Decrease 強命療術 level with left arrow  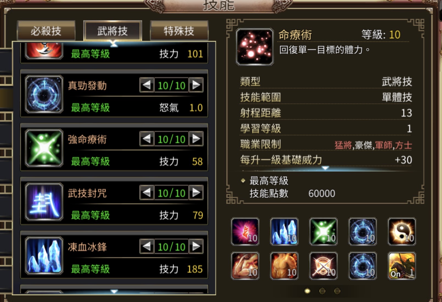coord(147,139)
